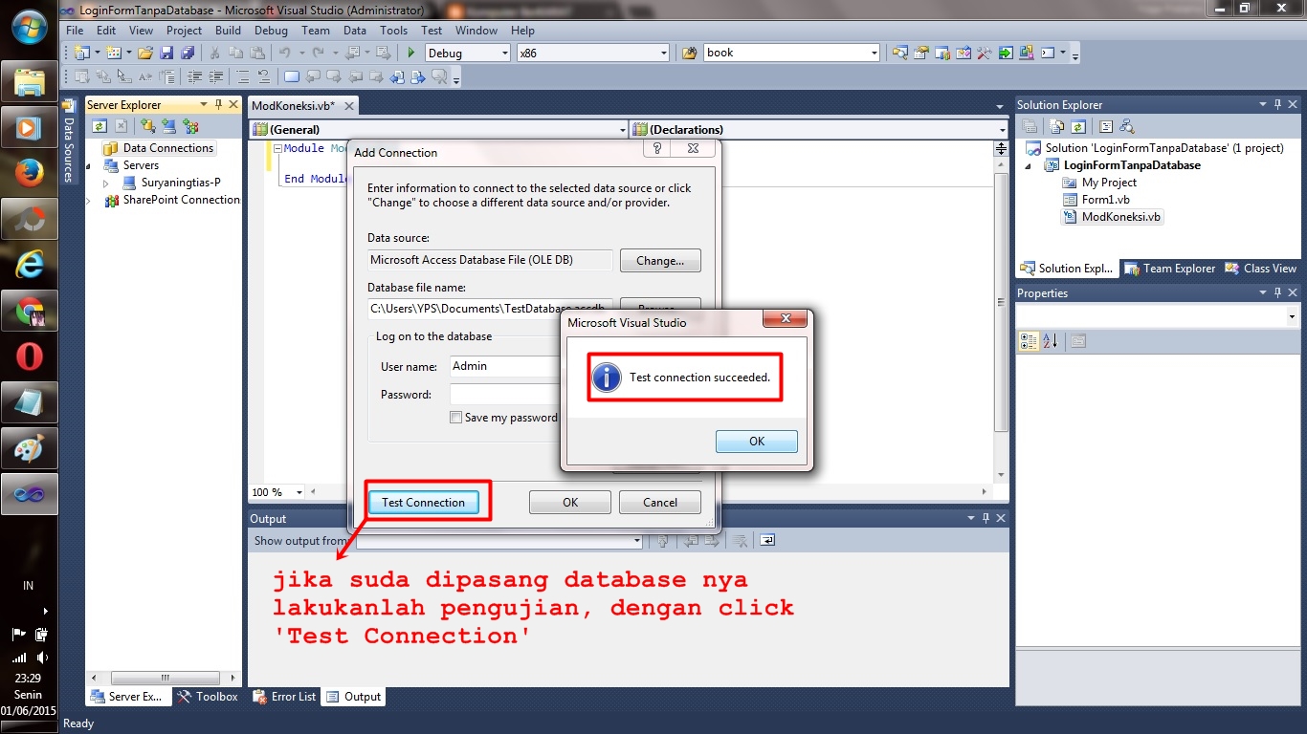
Task: Click the Refresh icon in Solution Explorer toolbar
Action: tap(1078, 126)
